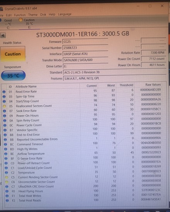Maximize the CrystalDiskInfo window
The image size is (170, 212).
(150, 6)
